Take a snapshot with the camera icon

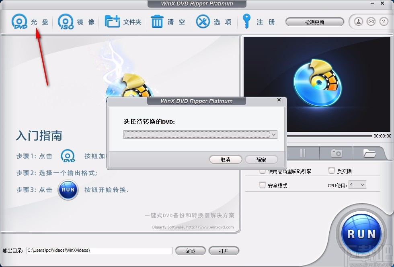pyautogui.click(x=336, y=153)
